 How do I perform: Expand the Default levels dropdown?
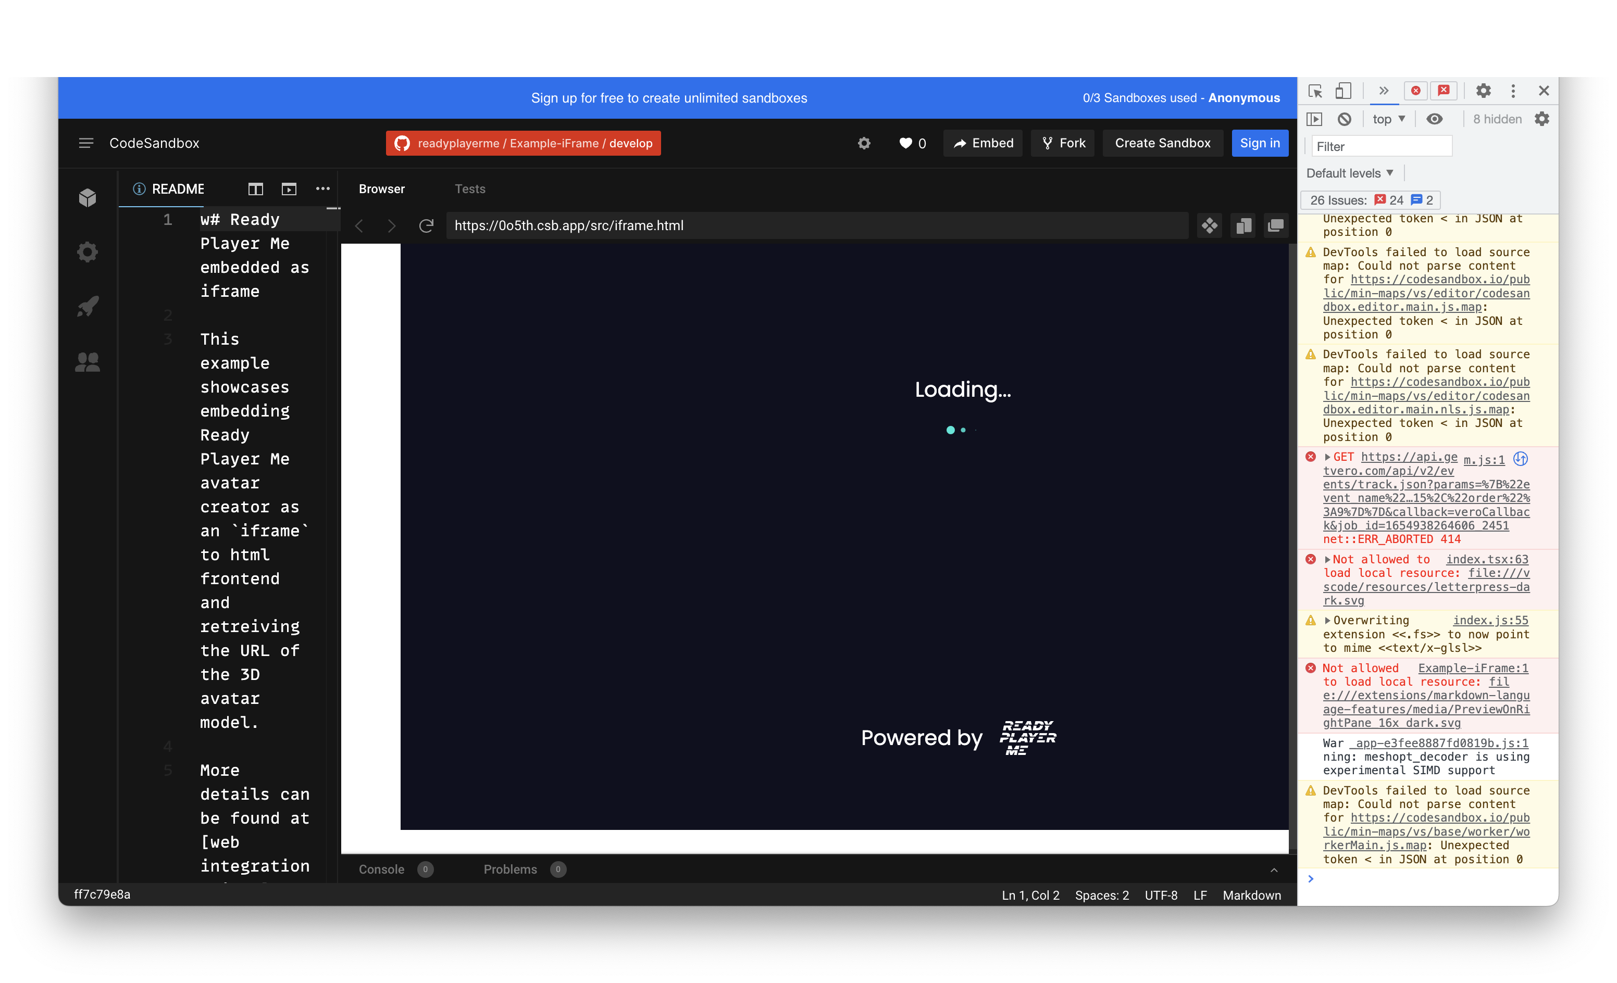coord(1349,173)
